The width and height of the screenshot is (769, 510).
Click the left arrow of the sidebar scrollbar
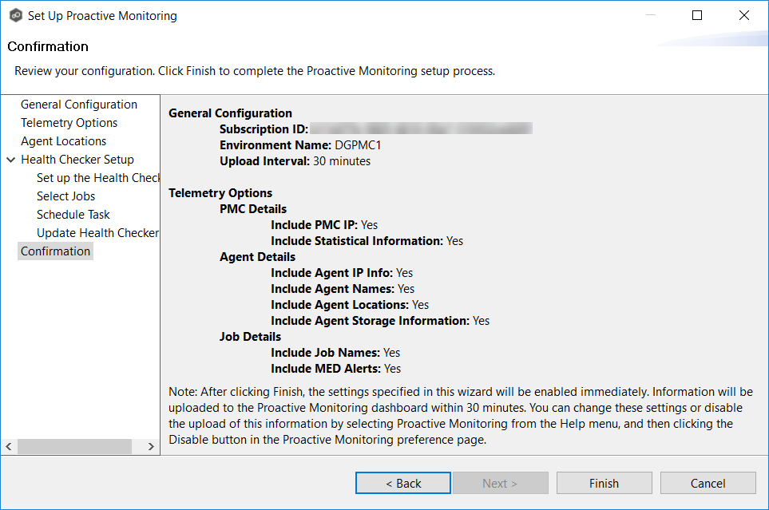click(x=9, y=447)
